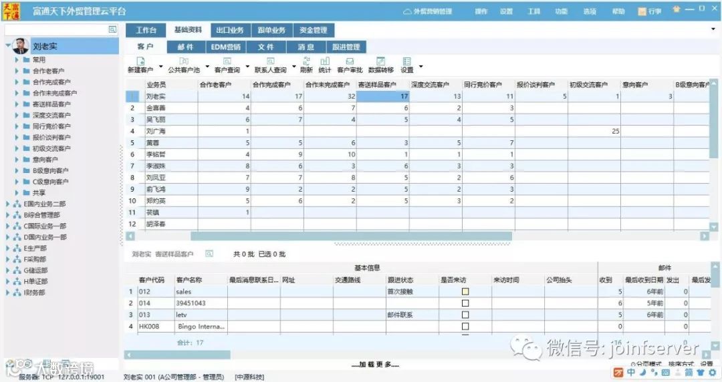Click the 刷新 refresh icon
Image resolution: width=722 pixels, height=382 pixels.
pyautogui.click(x=306, y=61)
